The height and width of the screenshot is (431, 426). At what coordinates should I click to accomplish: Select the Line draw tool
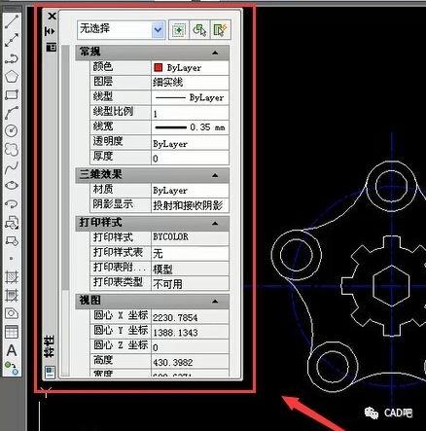12,21
